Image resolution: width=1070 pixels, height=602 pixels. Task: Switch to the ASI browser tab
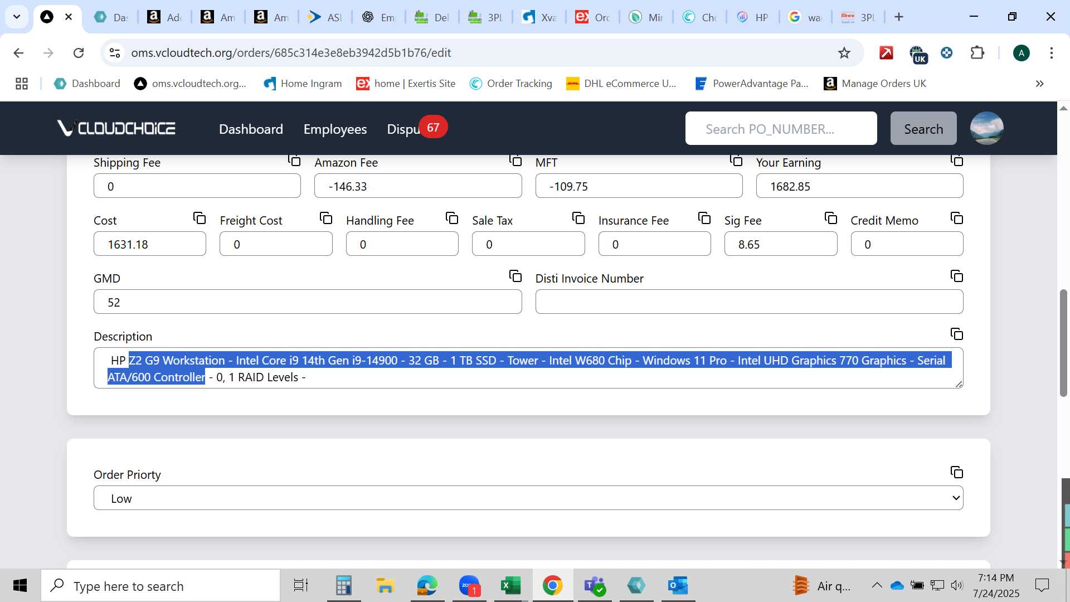pos(325,17)
